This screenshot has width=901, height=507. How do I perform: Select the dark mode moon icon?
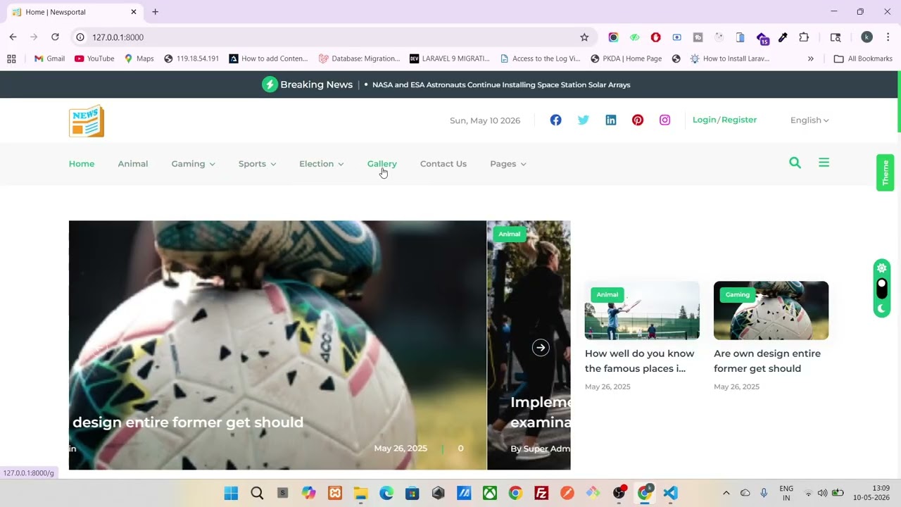[x=881, y=308]
